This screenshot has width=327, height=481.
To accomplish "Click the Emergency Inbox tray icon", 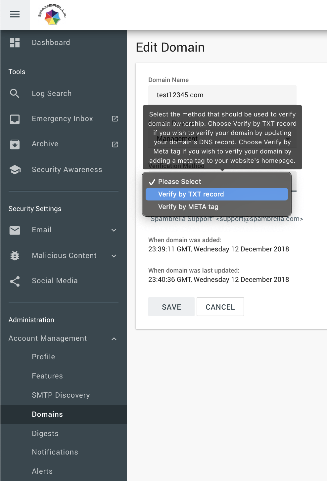I will click(15, 119).
